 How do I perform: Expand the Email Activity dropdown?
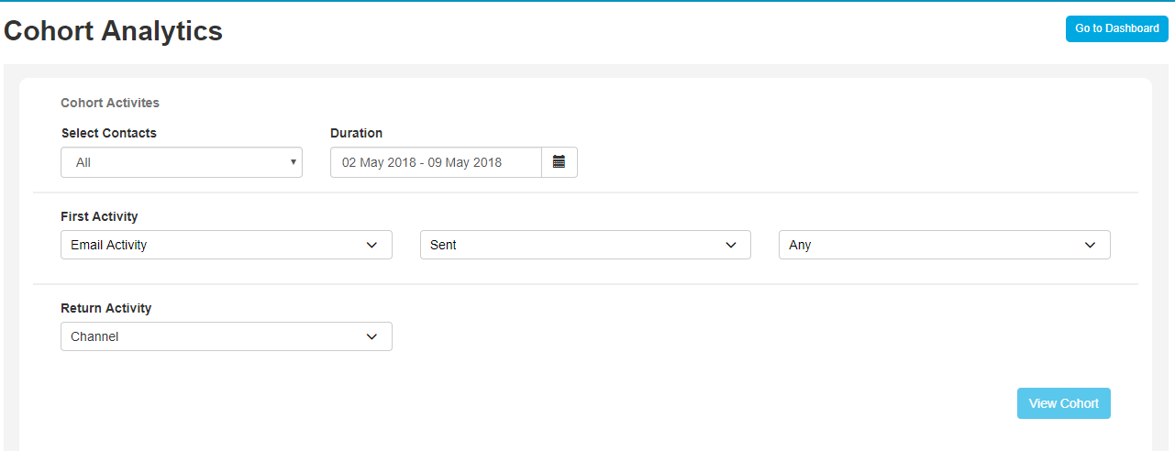point(227,245)
